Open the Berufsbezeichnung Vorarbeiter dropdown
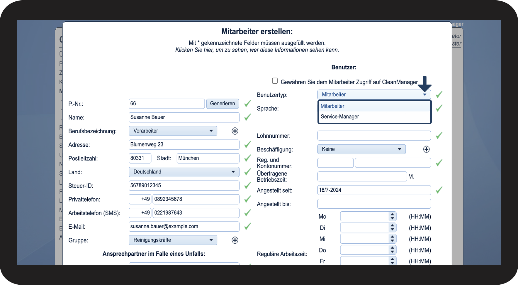Image resolution: width=518 pixels, height=285 pixels. (173, 131)
